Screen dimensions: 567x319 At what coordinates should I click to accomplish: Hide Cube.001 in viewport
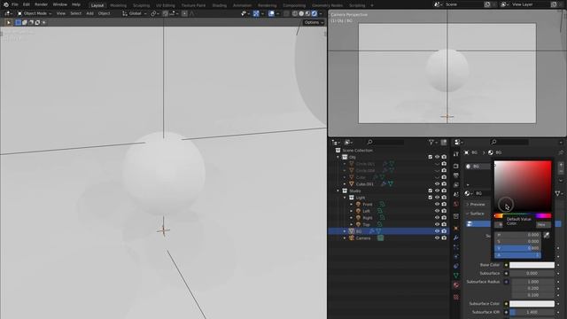click(437, 183)
